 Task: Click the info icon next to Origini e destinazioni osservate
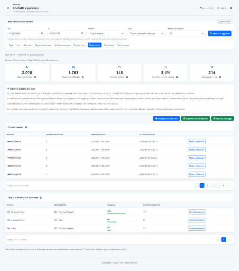pyautogui.click(x=41, y=198)
